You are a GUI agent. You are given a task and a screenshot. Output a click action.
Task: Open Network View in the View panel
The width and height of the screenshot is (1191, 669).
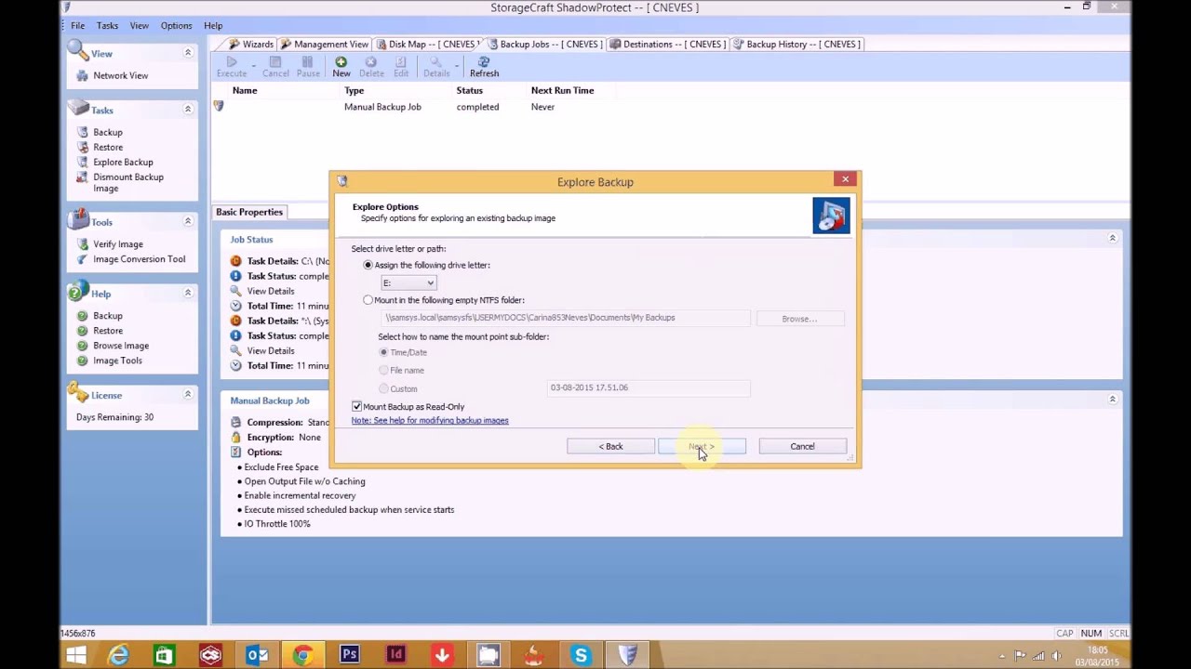tap(120, 76)
